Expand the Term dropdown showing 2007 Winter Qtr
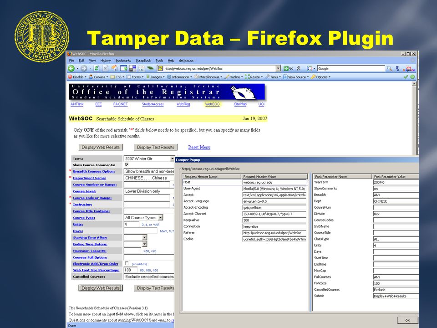 click(172, 159)
